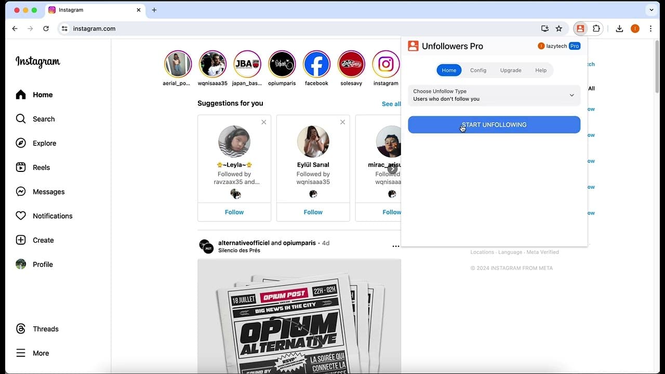
Task: Click install app icon in address bar
Action: point(544,29)
